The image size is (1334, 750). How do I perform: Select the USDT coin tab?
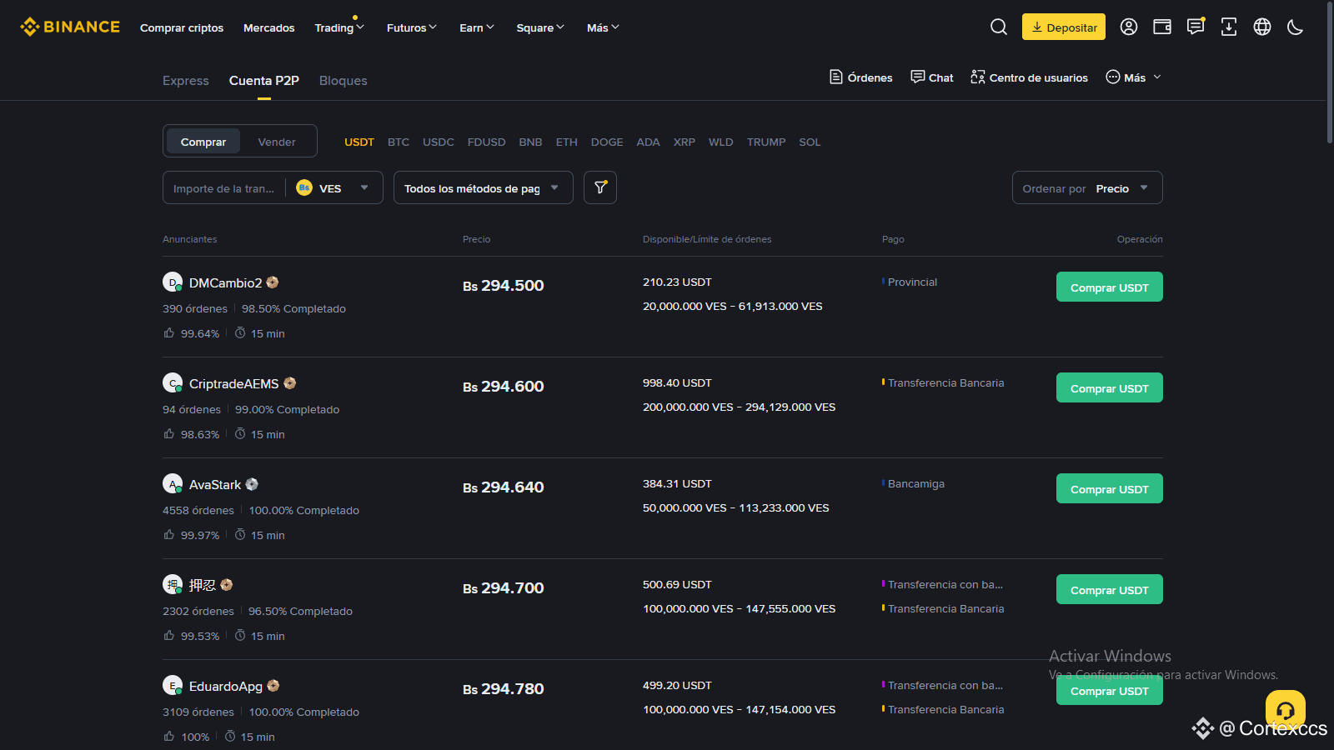(x=359, y=142)
